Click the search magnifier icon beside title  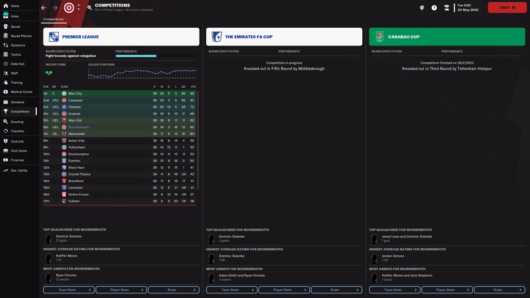[90, 8]
